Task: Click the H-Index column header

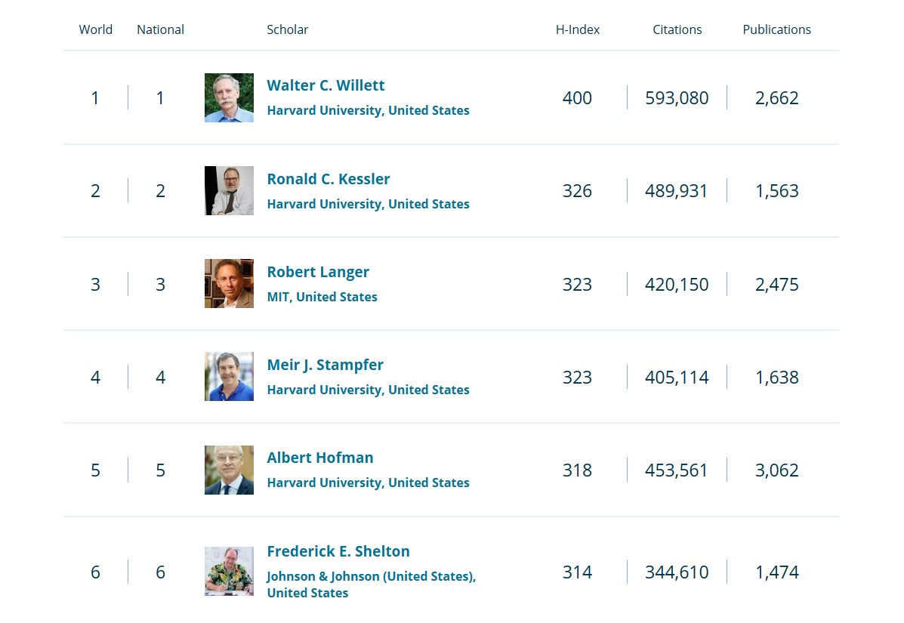Action: tap(578, 29)
